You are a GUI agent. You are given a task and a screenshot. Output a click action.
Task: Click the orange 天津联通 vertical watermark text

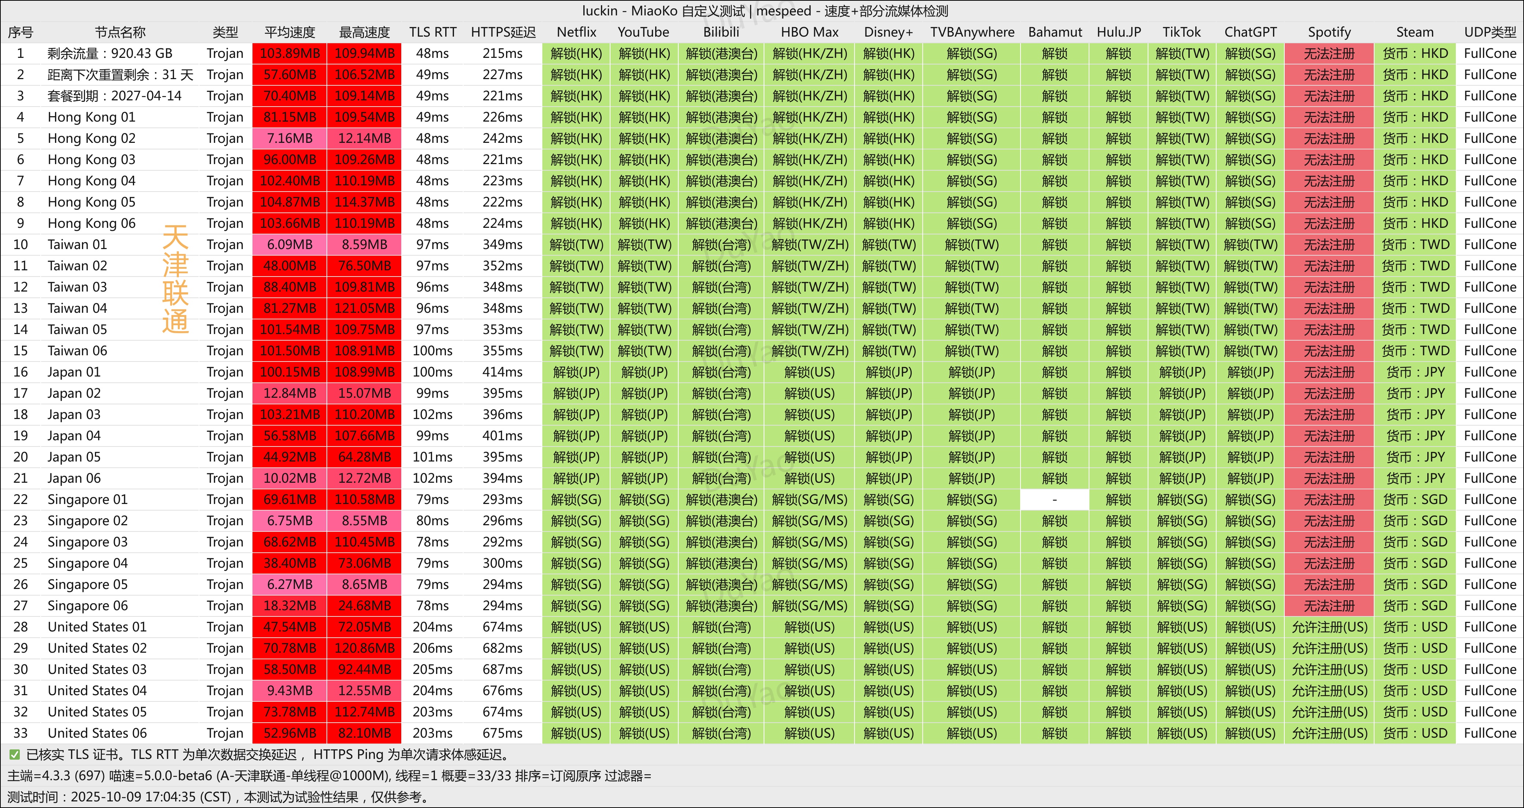tap(175, 279)
